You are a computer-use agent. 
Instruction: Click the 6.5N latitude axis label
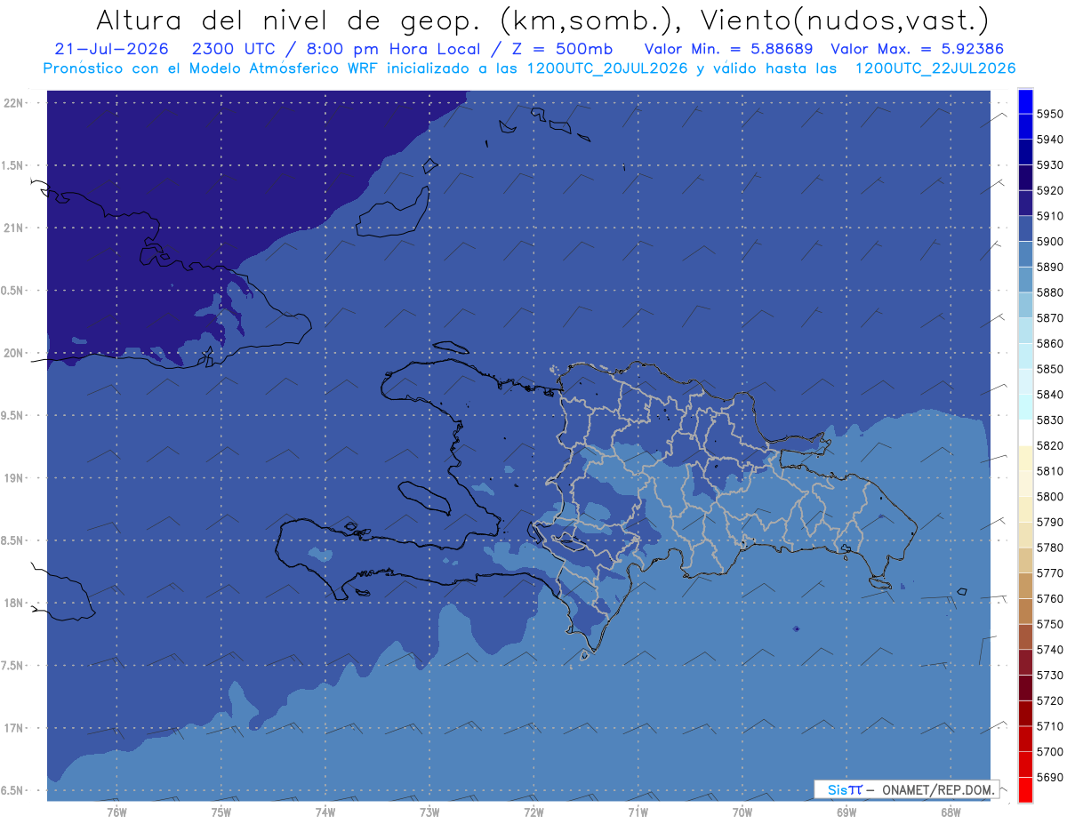pos(13,790)
